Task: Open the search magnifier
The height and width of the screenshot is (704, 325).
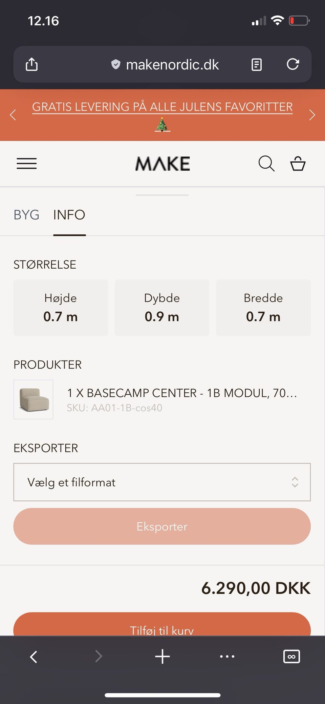Action: click(266, 164)
